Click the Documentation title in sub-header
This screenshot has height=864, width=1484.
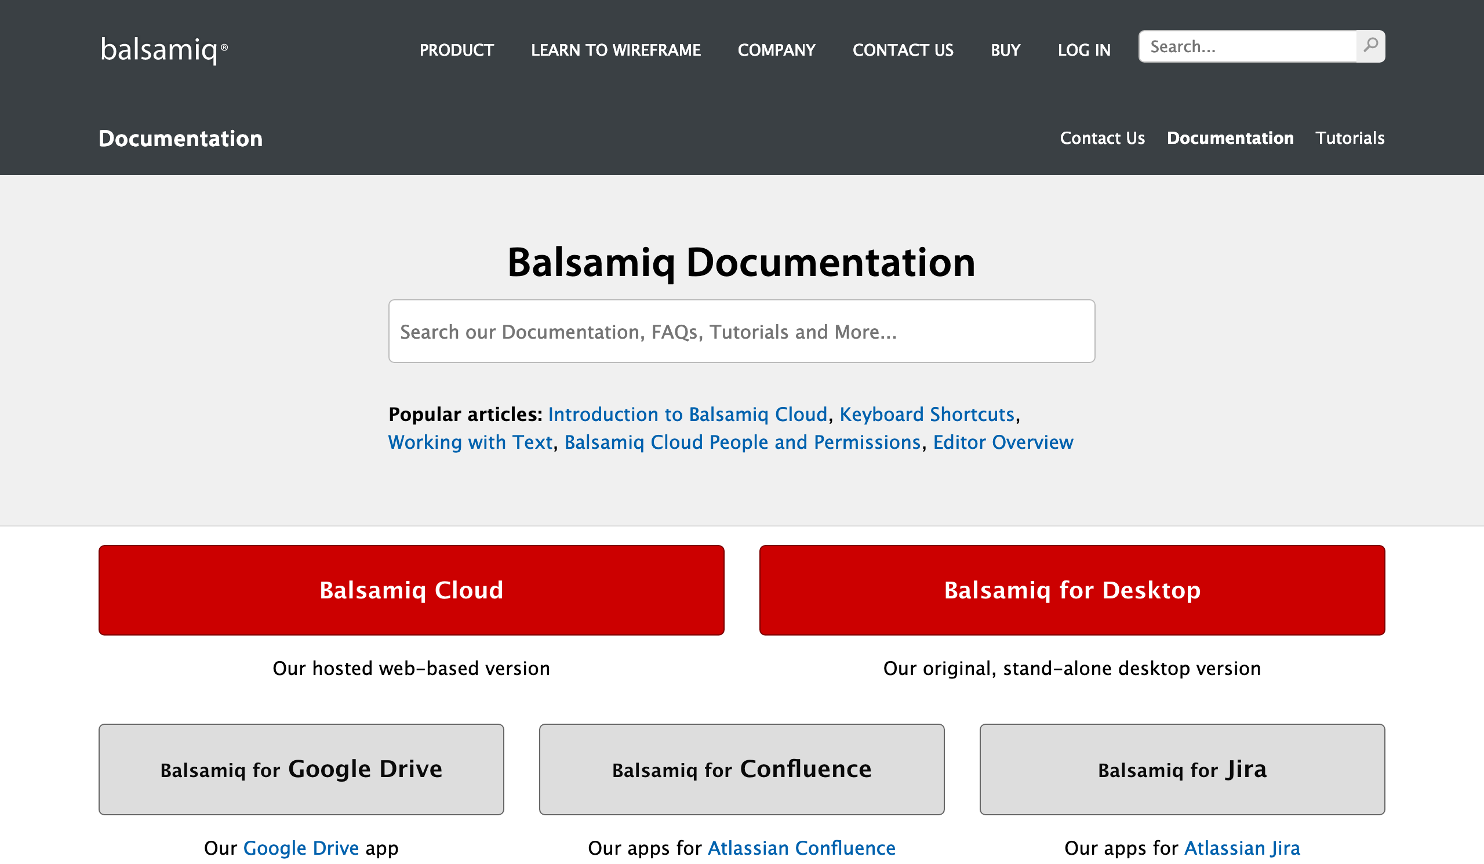pyautogui.click(x=180, y=139)
